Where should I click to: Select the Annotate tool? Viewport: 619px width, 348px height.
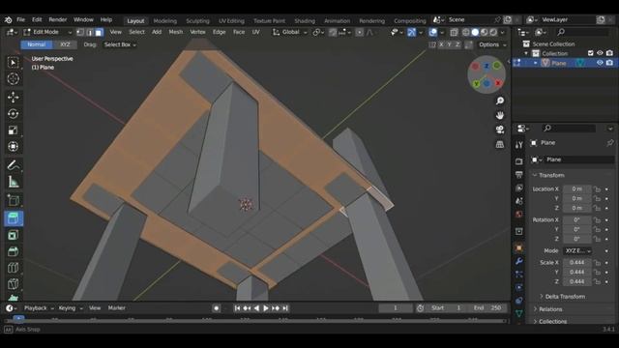13,165
